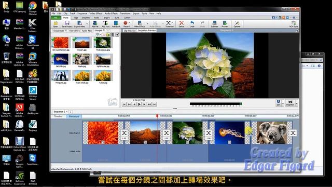332x187 pixels.
Task: Select the Lighthouse.jpg thumbnail in bin
Action: (103, 59)
